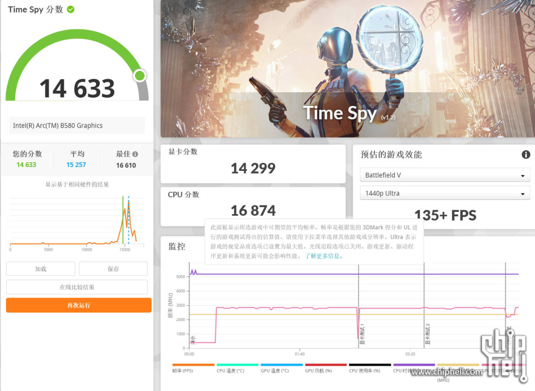Screen dimensions: 535x391
Task: Click the 显卡分数 value 14 299
Action: tap(253, 168)
